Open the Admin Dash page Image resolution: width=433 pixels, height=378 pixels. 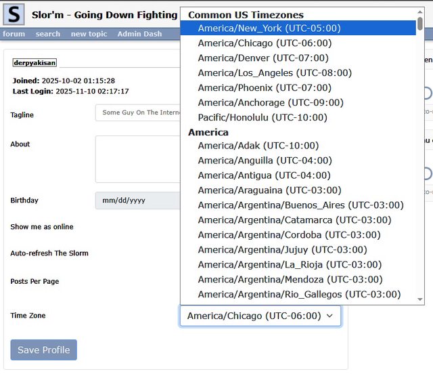[139, 34]
